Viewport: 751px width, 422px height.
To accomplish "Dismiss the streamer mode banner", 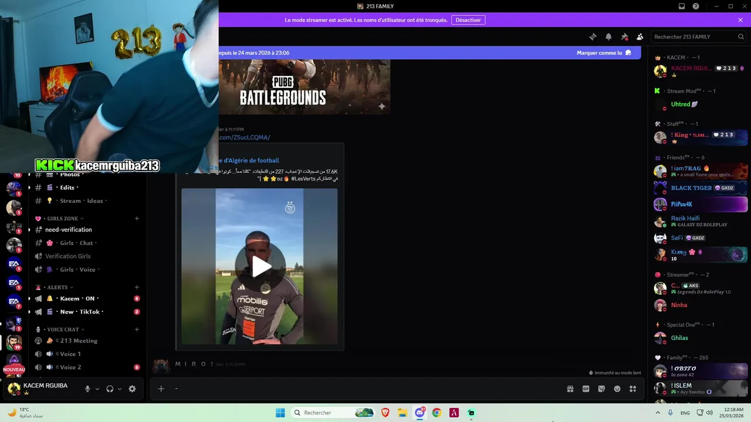I will [x=740, y=20].
